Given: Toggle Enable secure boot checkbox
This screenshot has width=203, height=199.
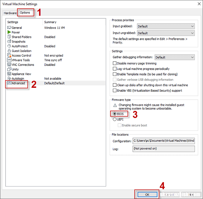Looking at the screenshot, I should pos(119,125).
